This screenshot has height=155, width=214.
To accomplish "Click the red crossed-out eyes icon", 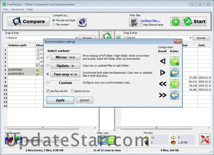I will pyautogui.click(x=205, y=139).
